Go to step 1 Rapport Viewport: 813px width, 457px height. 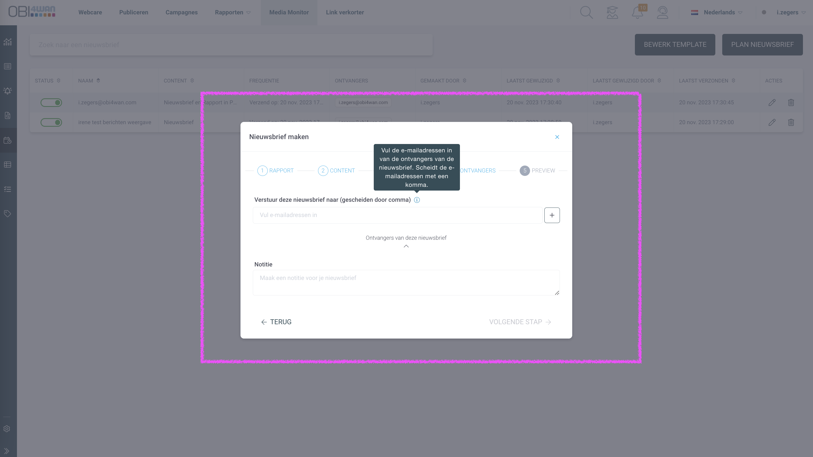coord(276,170)
